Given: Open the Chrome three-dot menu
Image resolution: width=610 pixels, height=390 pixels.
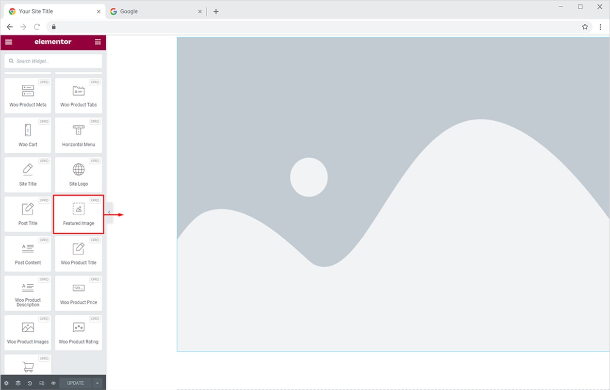Looking at the screenshot, I should pos(600,27).
